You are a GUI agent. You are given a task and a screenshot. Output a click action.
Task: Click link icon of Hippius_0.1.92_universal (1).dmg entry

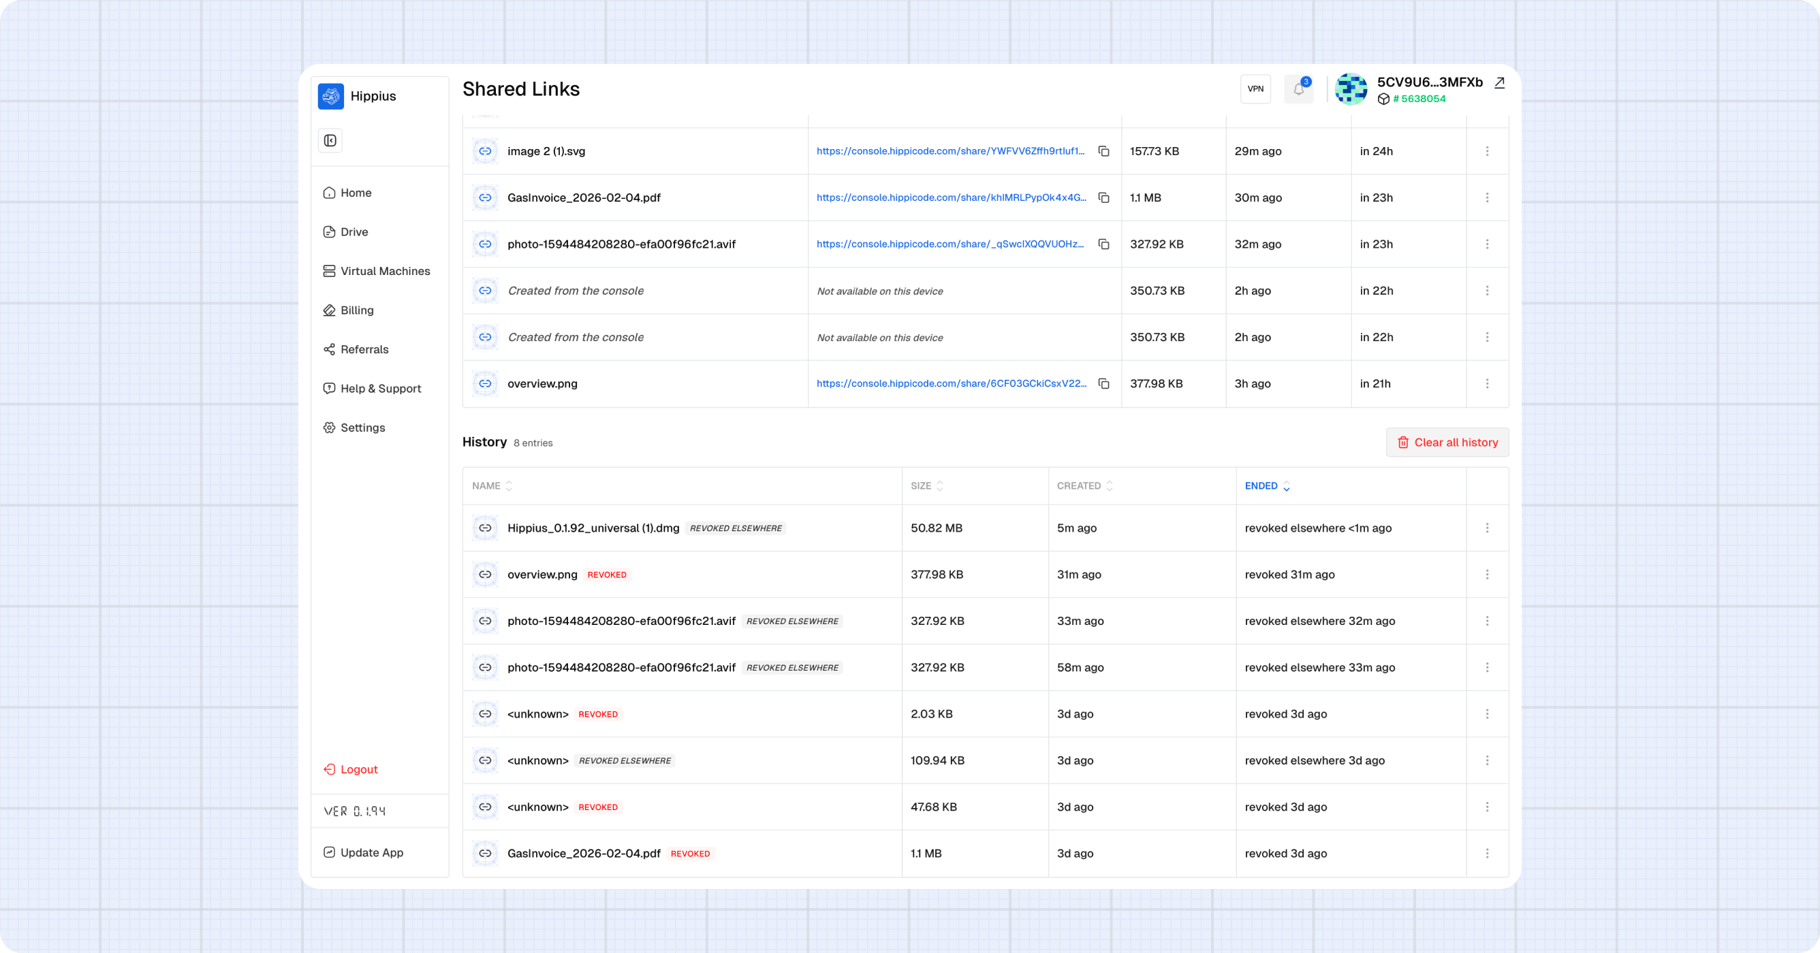485,528
